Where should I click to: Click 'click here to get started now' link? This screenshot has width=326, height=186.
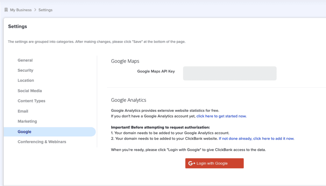222,116
